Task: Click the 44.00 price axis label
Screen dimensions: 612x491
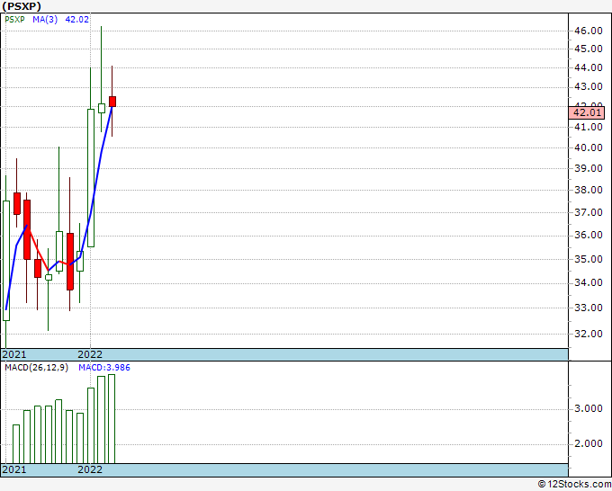Action: [x=589, y=67]
